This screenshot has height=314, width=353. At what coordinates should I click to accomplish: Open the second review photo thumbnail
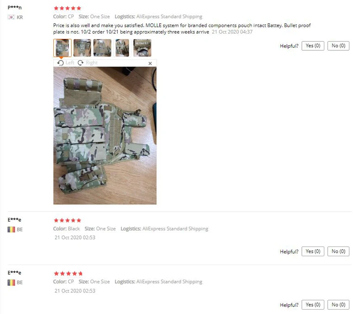(83, 48)
